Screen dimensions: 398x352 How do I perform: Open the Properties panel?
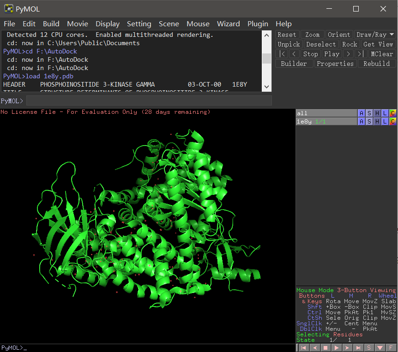335,64
